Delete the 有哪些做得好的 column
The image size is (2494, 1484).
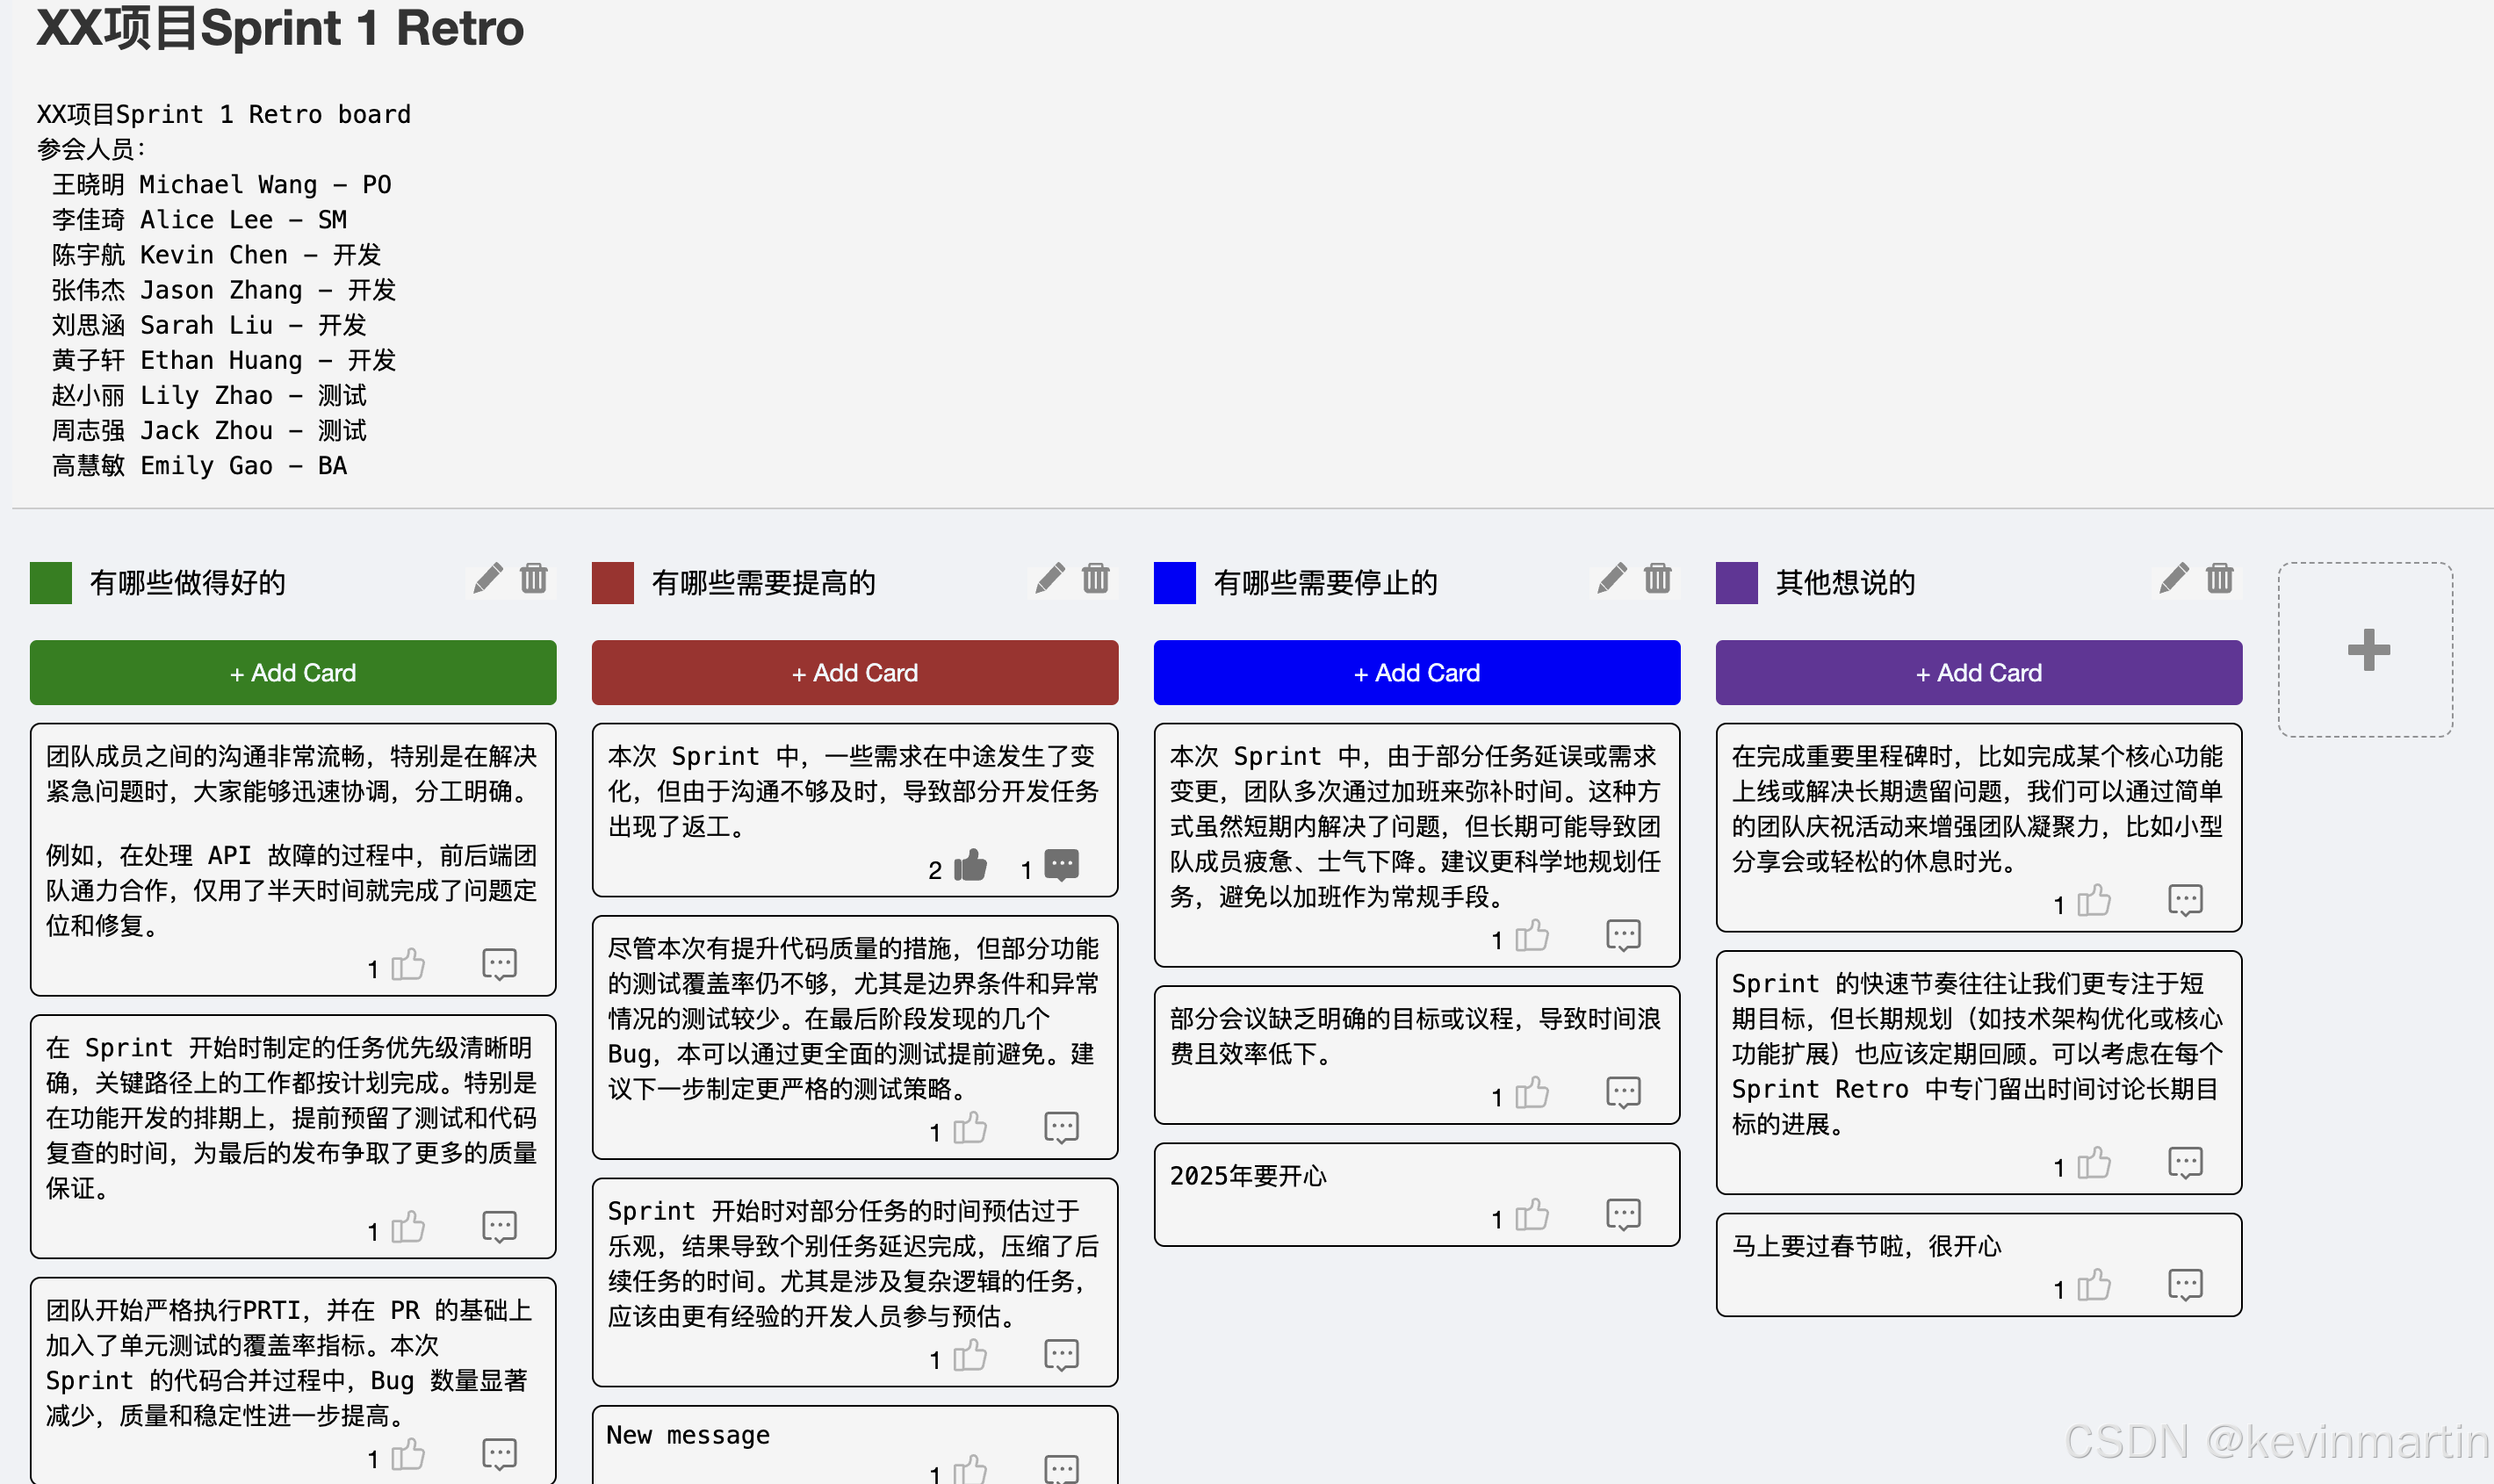click(x=534, y=579)
